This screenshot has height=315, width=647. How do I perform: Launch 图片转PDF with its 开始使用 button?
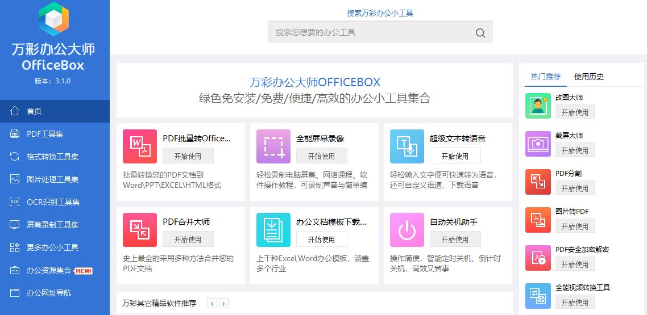click(x=575, y=226)
